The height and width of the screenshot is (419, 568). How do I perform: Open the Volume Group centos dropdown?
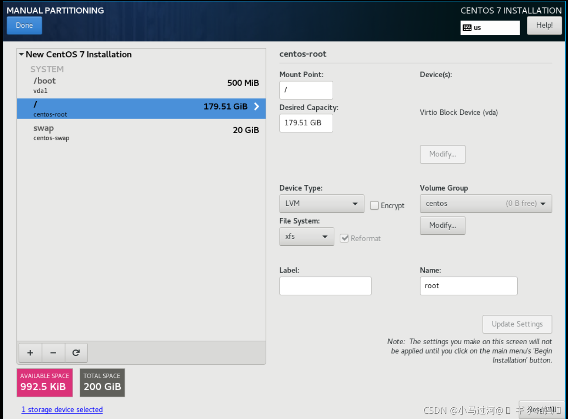(x=486, y=203)
